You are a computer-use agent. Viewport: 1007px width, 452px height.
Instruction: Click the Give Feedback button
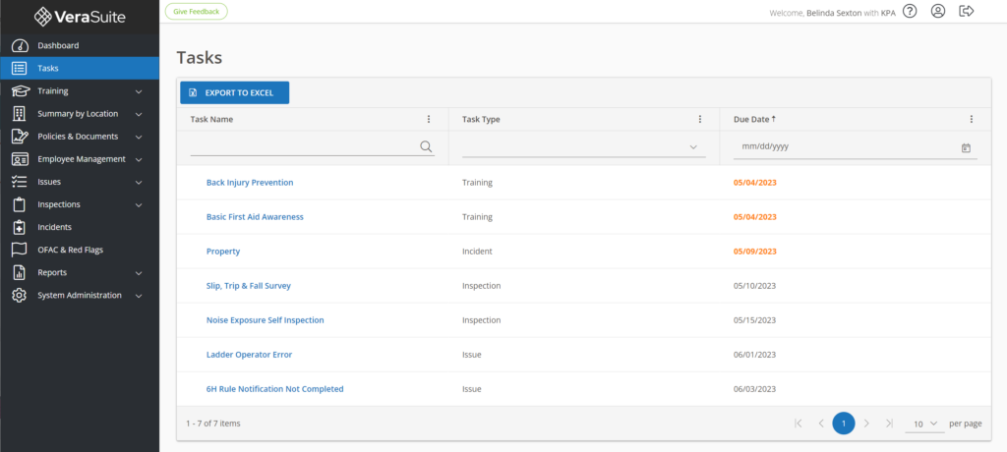click(196, 11)
